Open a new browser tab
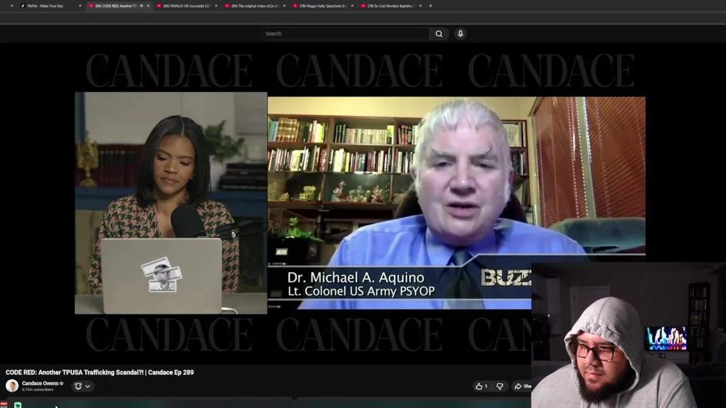 (430, 6)
